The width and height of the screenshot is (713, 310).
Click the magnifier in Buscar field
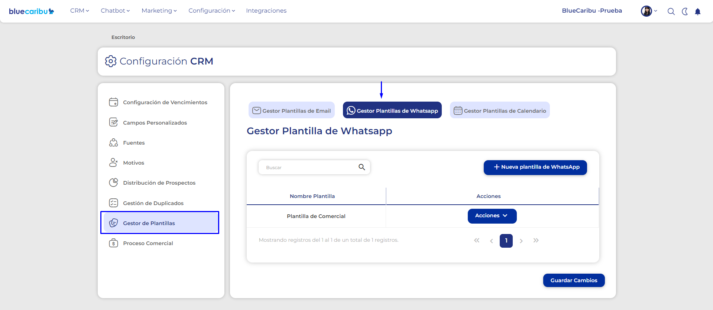click(362, 167)
